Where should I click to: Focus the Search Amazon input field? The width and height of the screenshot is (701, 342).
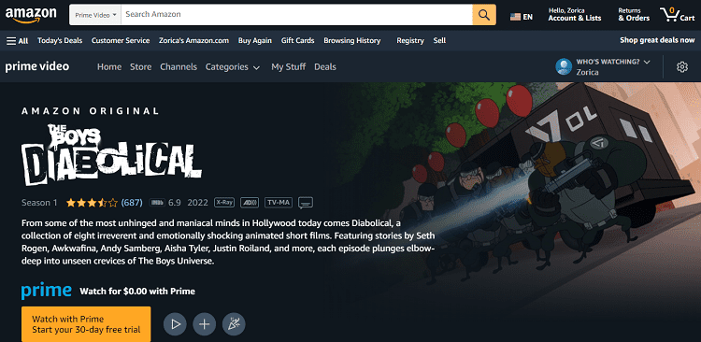coord(297,15)
